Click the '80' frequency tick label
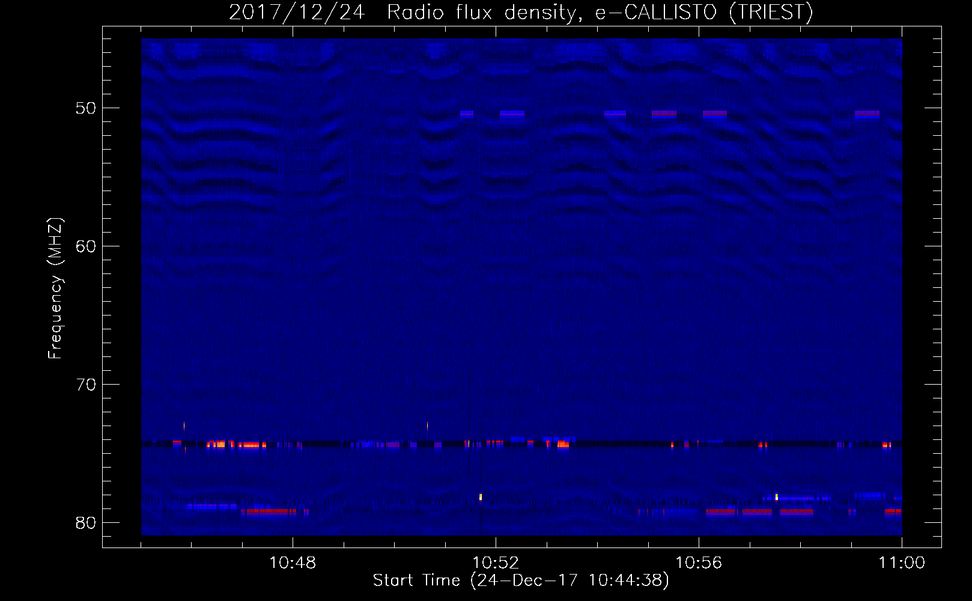This screenshot has width=972, height=601. 86,523
